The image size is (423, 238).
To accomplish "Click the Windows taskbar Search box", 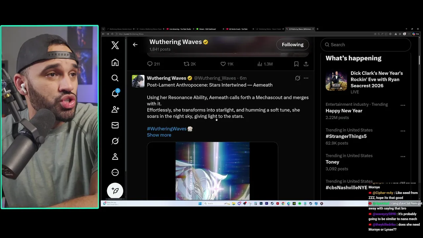I will (x=217, y=204).
